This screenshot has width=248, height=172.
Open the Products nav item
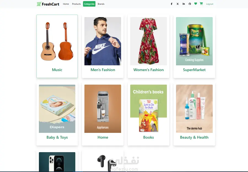pos(76,4)
